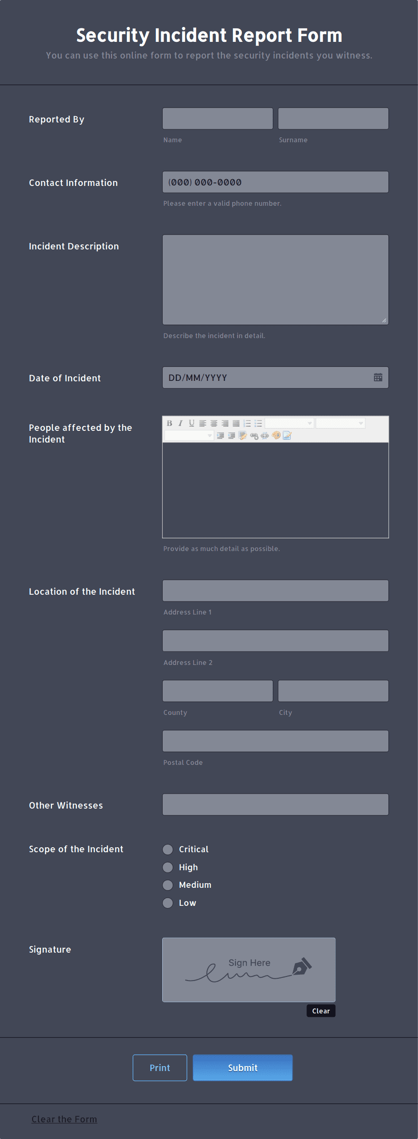Apply bold formatting in the text editor
This screenshot has width=418, height=1139.
coord(169,424)
